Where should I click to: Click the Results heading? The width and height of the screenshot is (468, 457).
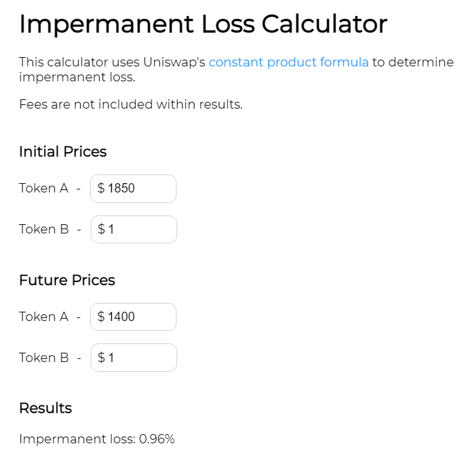(x=45, y=408)
